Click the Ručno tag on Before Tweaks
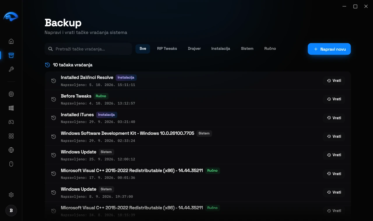The image size is (373, 221). (101, 96)
